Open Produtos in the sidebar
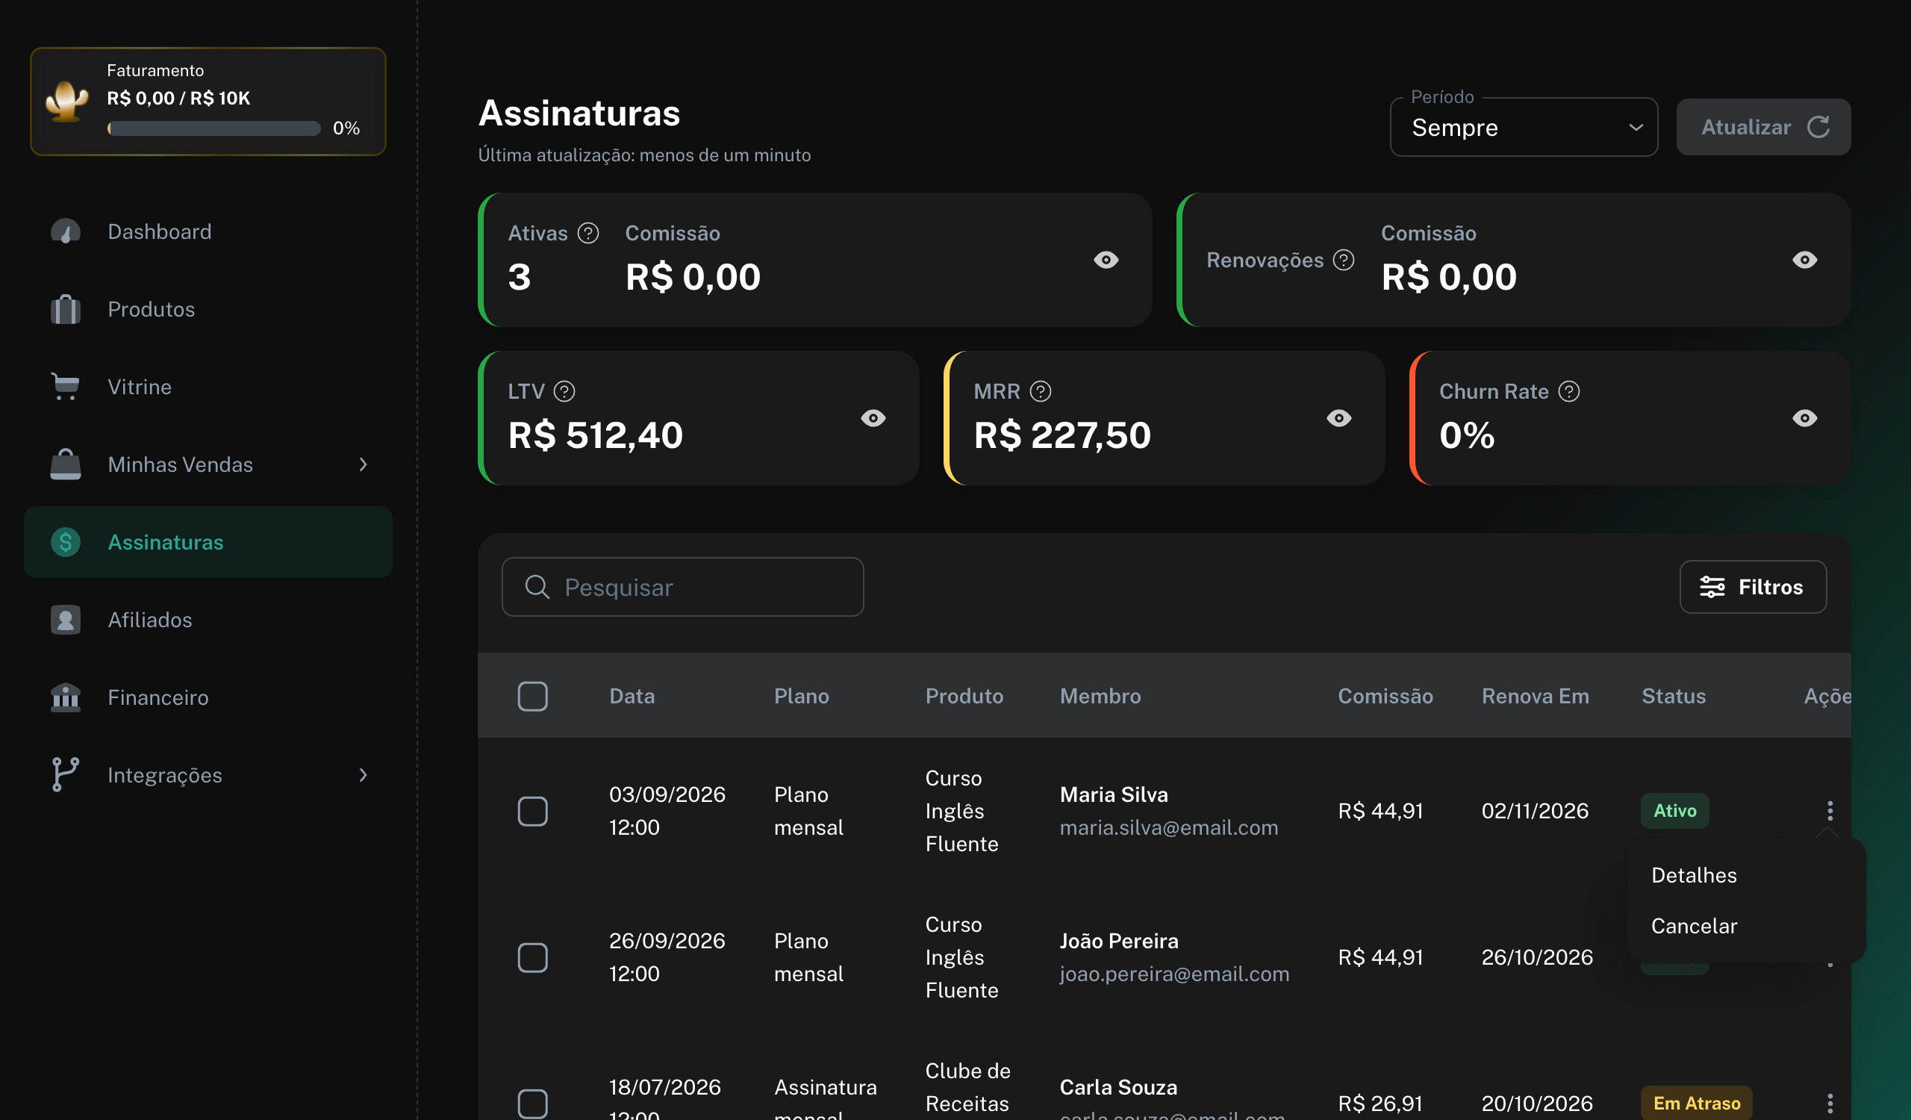 [208, 309]
